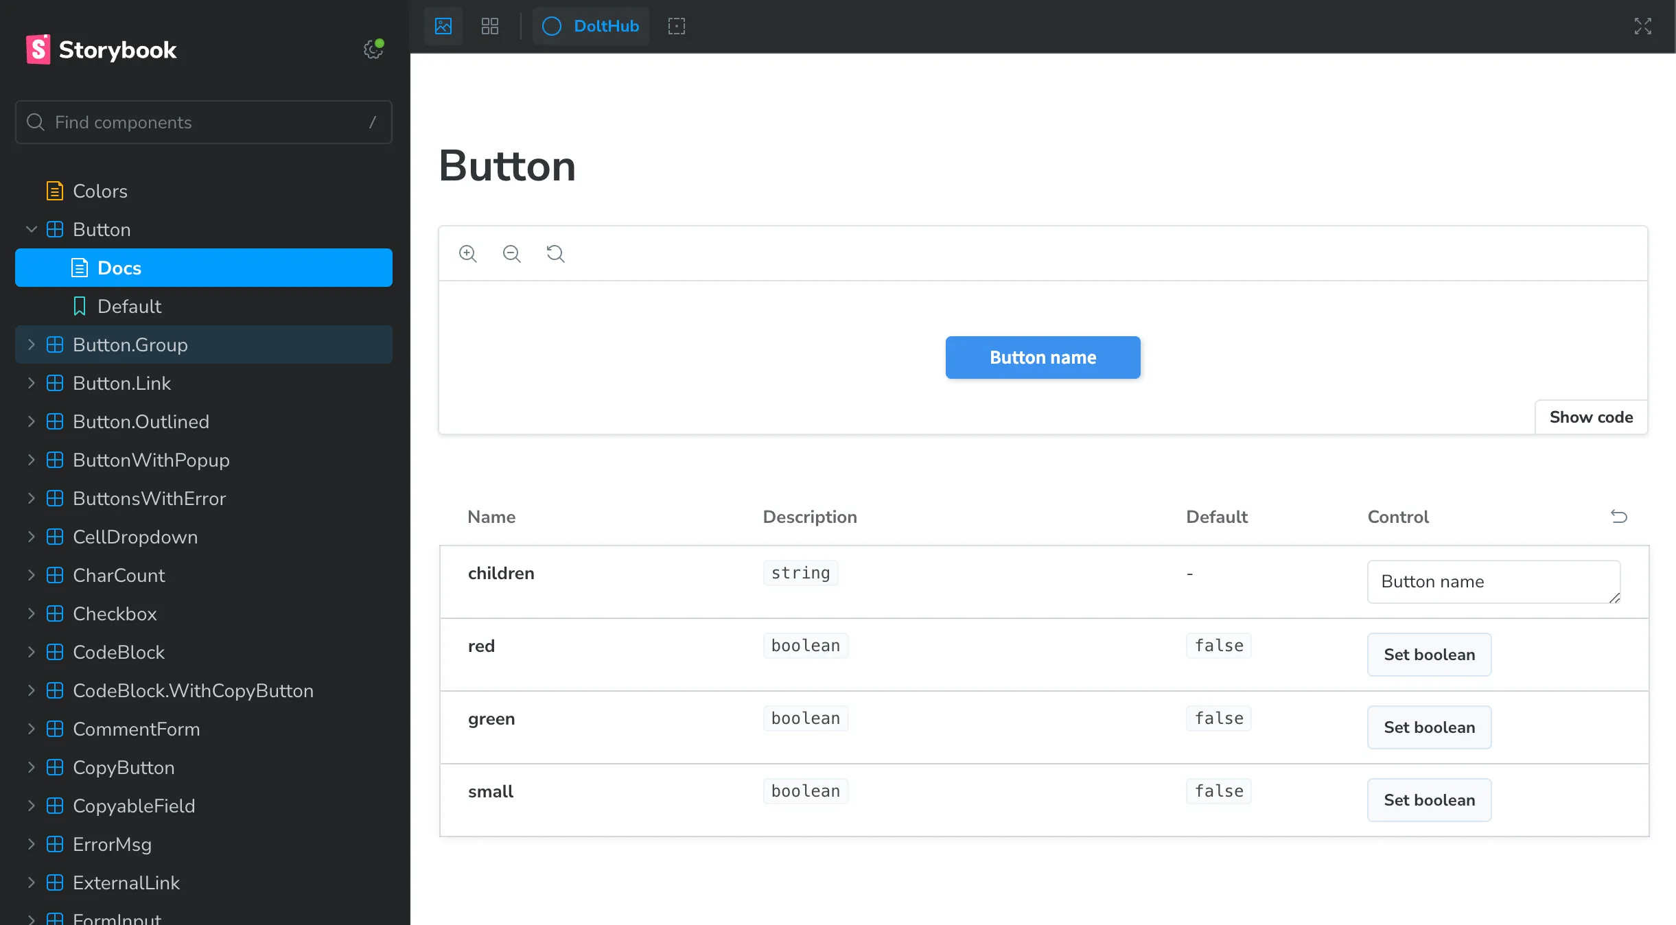
Task: Set the small boolean prop
Action: 1429,799
